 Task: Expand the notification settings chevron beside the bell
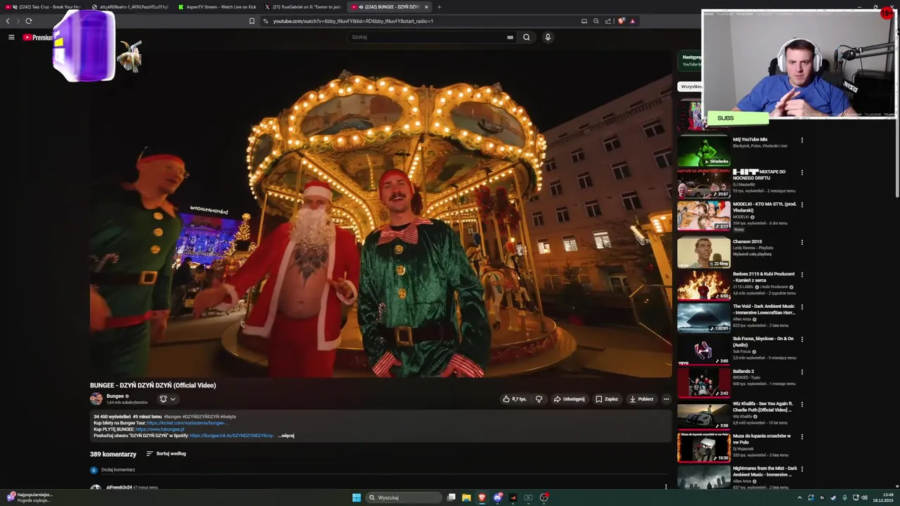click(x=173, y=399)
